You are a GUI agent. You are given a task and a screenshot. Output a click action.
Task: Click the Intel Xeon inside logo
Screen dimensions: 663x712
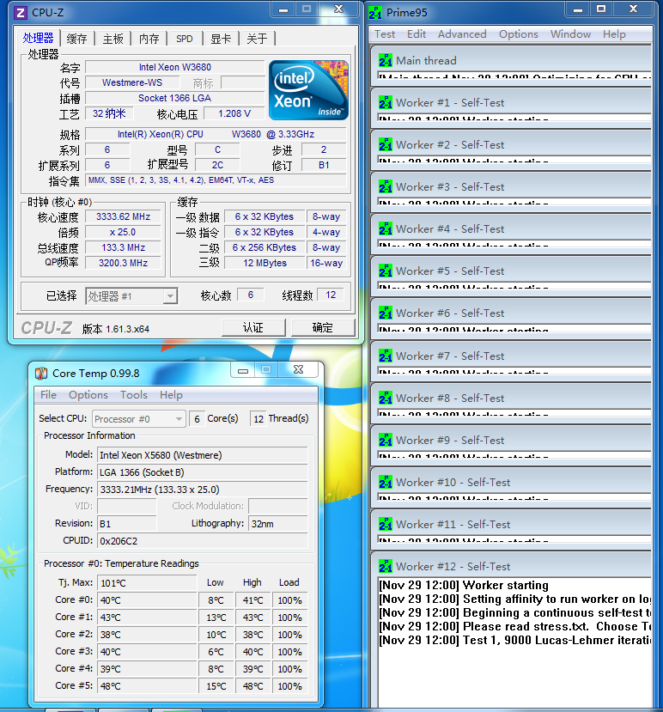pos(309,90)
